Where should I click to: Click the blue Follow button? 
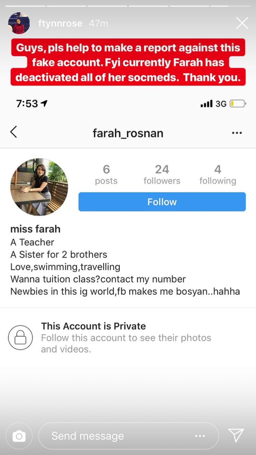click(x=162, y=202)
